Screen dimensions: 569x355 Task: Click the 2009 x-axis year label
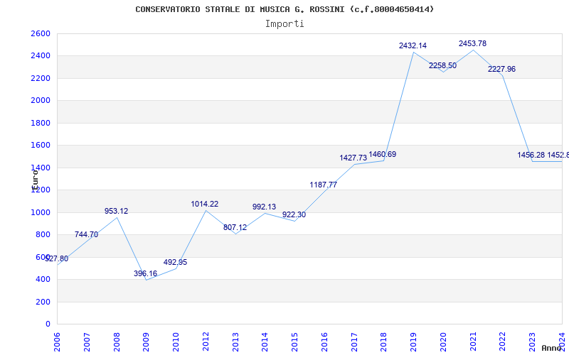click(146, 342)
